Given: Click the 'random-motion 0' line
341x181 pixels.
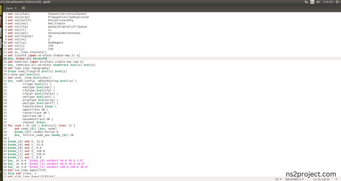Looking at the screenshot, I should click(36, 132).
